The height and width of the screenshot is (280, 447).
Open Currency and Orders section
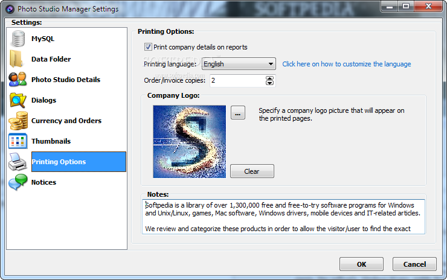tap(66, 121)
